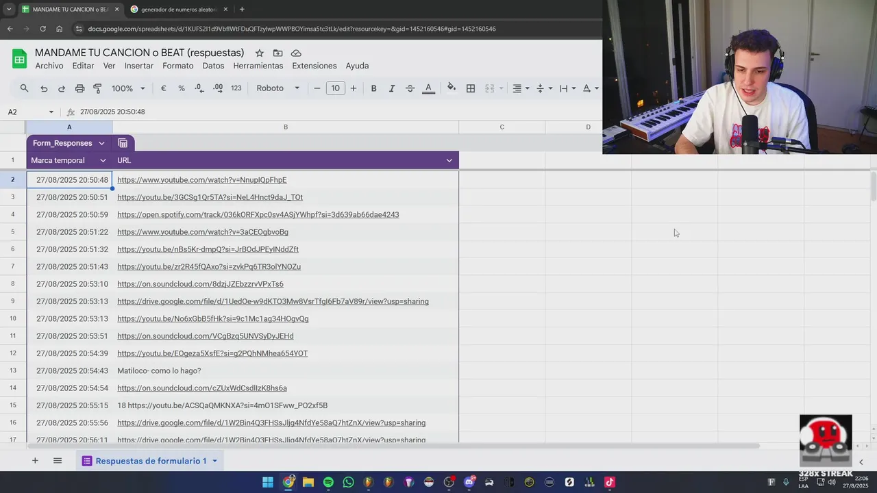The width and height of the screenshot is (877, 493).
Task: Reload the page in browser
Action: [42, 29]
